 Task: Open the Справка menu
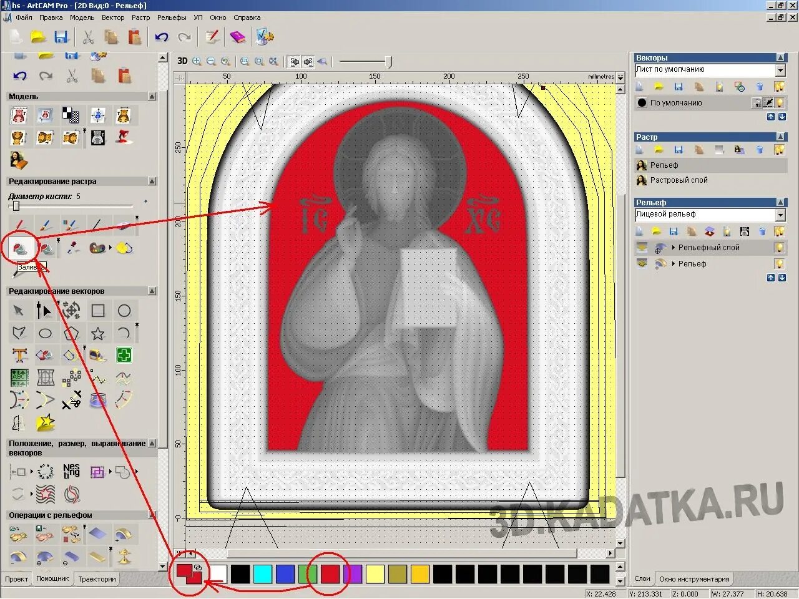pos(247,17)
